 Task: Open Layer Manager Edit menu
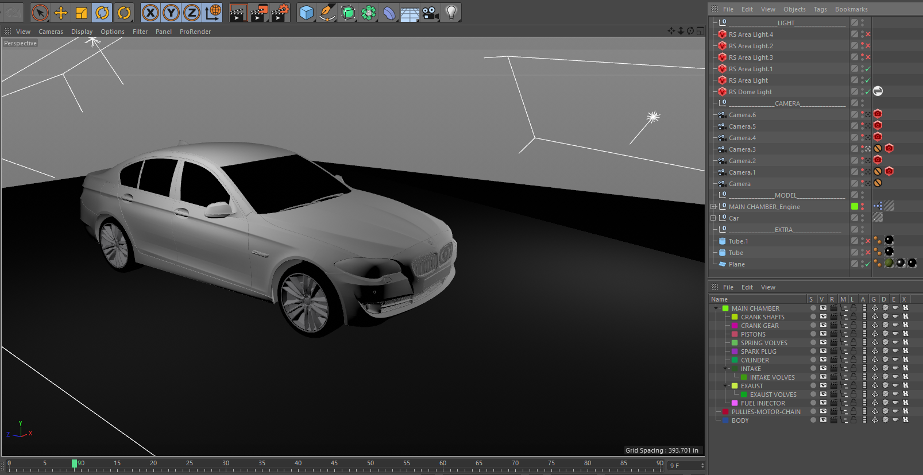pyautogui.click(x=747, y=287)
